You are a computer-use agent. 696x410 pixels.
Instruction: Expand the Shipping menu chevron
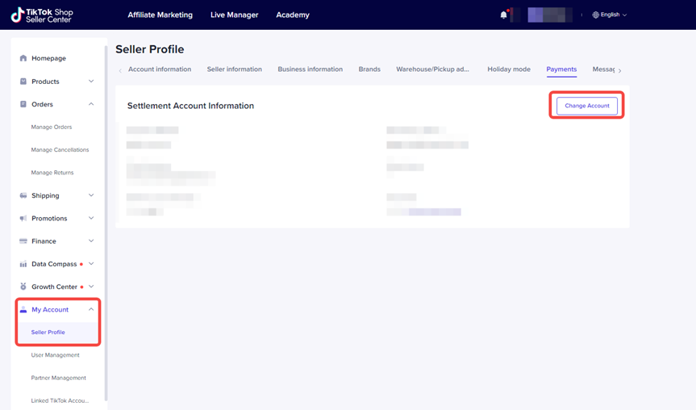coord(91,195)
